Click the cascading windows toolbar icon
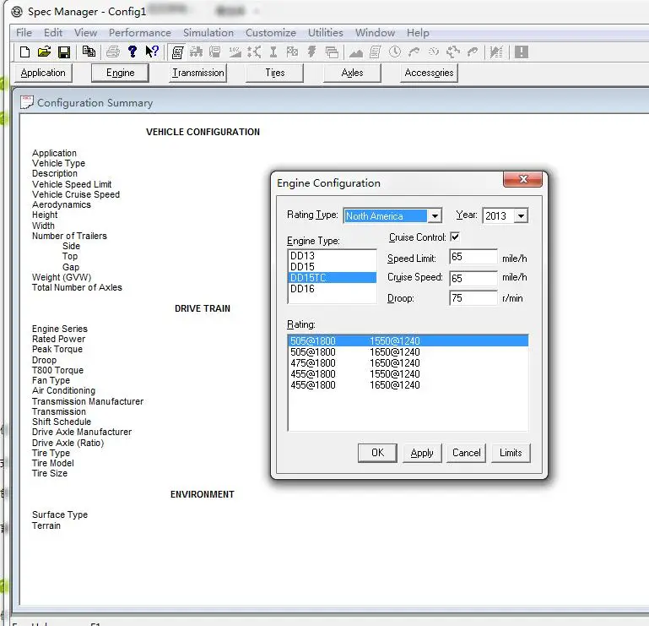Image resolution: width=649 pixels, height=626 pixels. point(332,52)
